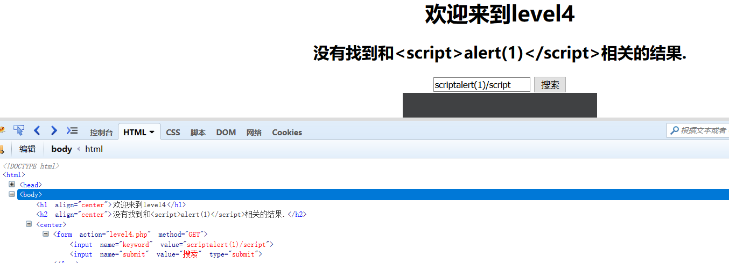
Task: Switch to the Cookies tab
Action: 287,132
